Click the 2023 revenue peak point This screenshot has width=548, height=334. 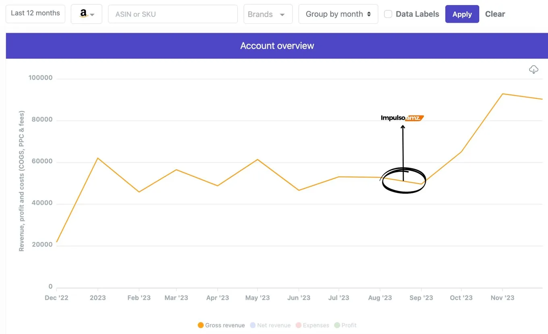tap(98, 158)
